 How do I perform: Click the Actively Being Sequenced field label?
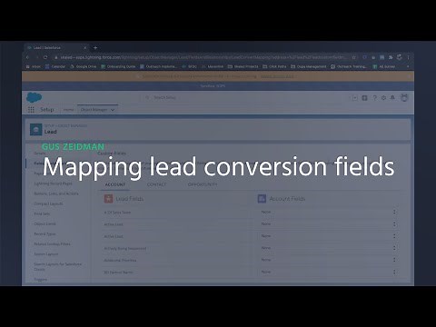[x=125, y=248]
